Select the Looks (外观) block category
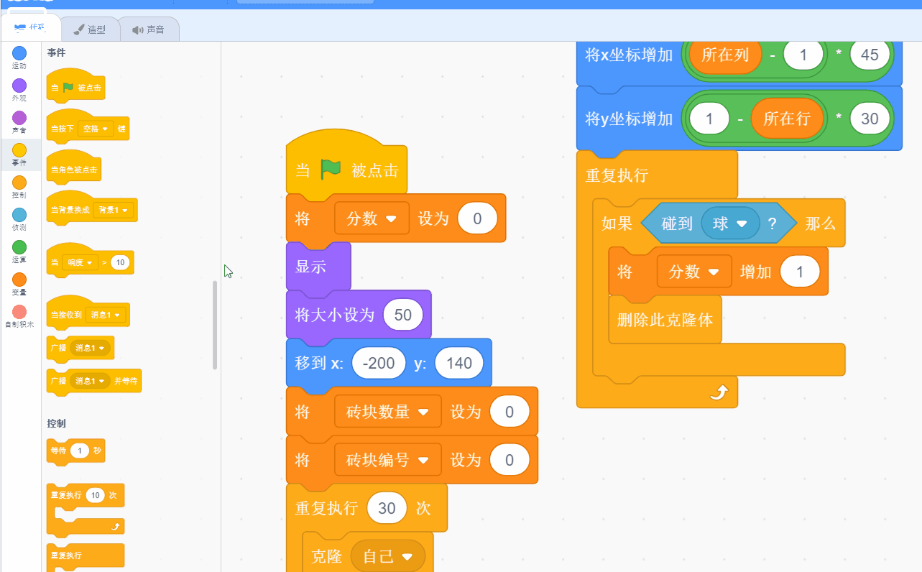The height and width of the screenshot is (572, 922). tap(19, 86)
